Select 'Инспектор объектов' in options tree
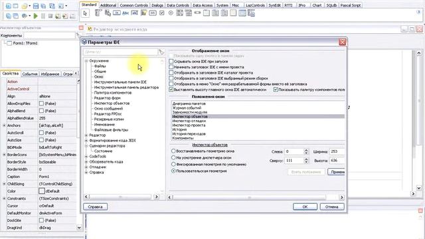This screenshot has height=239, width=425. coord(112,104)
